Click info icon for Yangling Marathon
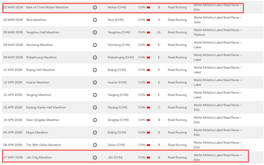This screenshot has height=165, width=264. point(95,95)
